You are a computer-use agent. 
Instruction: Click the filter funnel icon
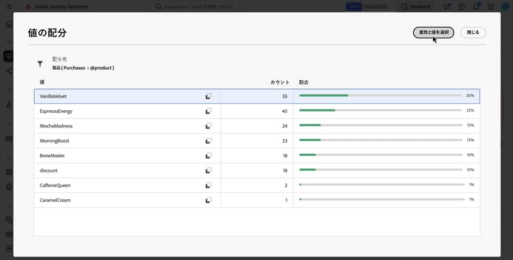tap(40, 64)
